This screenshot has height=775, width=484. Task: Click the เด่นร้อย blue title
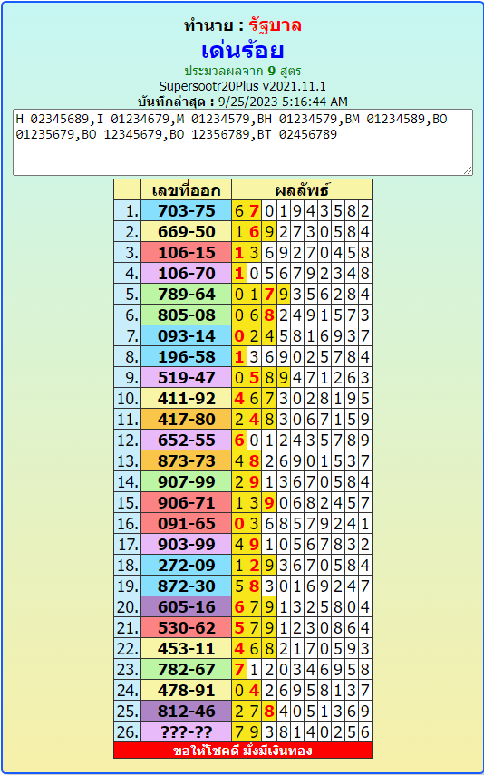pyautogui.click(x=242, y=51)
